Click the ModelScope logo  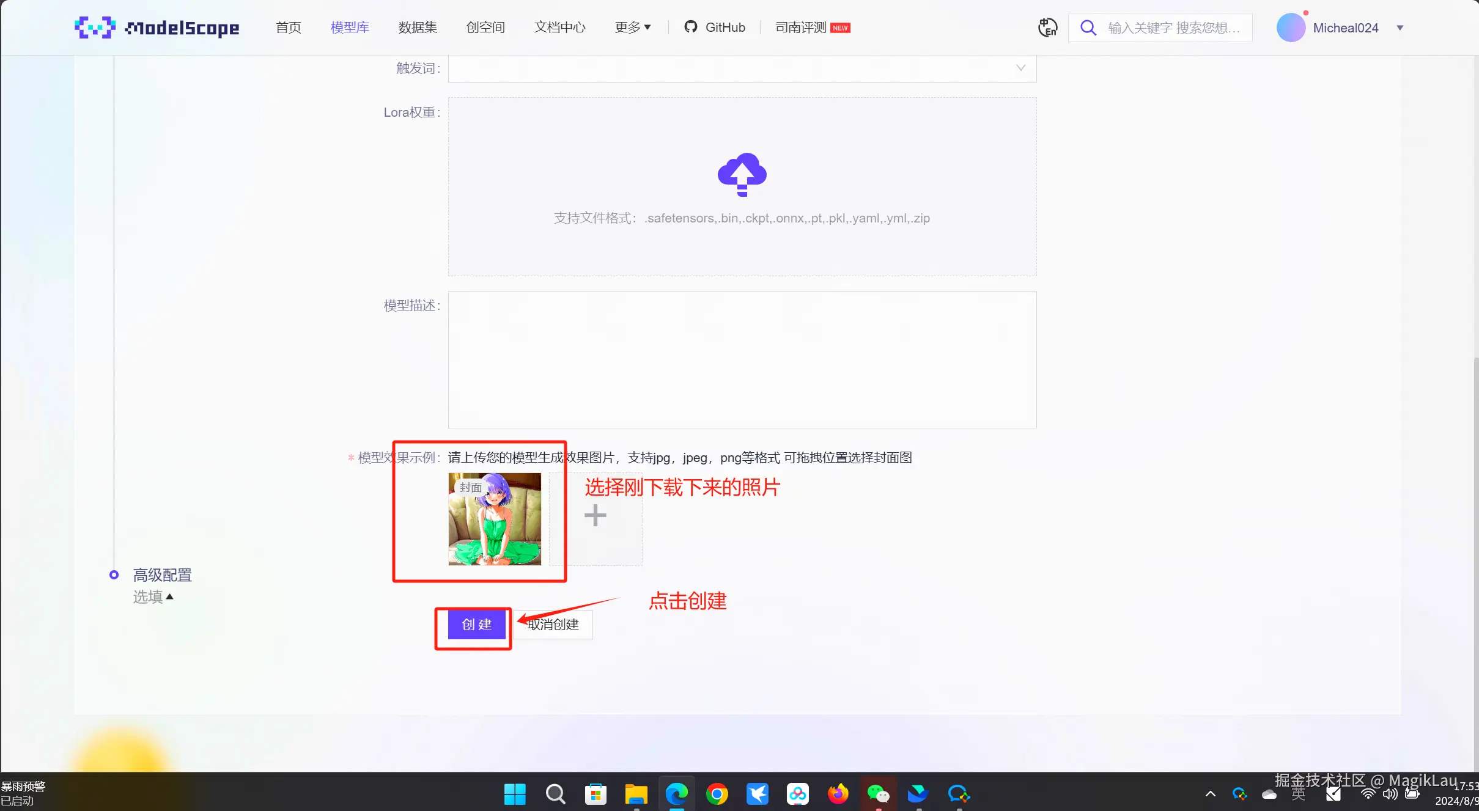(157, 28)
